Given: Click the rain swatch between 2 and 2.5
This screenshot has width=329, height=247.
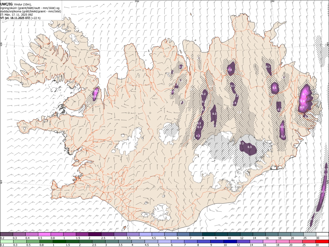Looking at the screenshot, I should click(86, 241).
